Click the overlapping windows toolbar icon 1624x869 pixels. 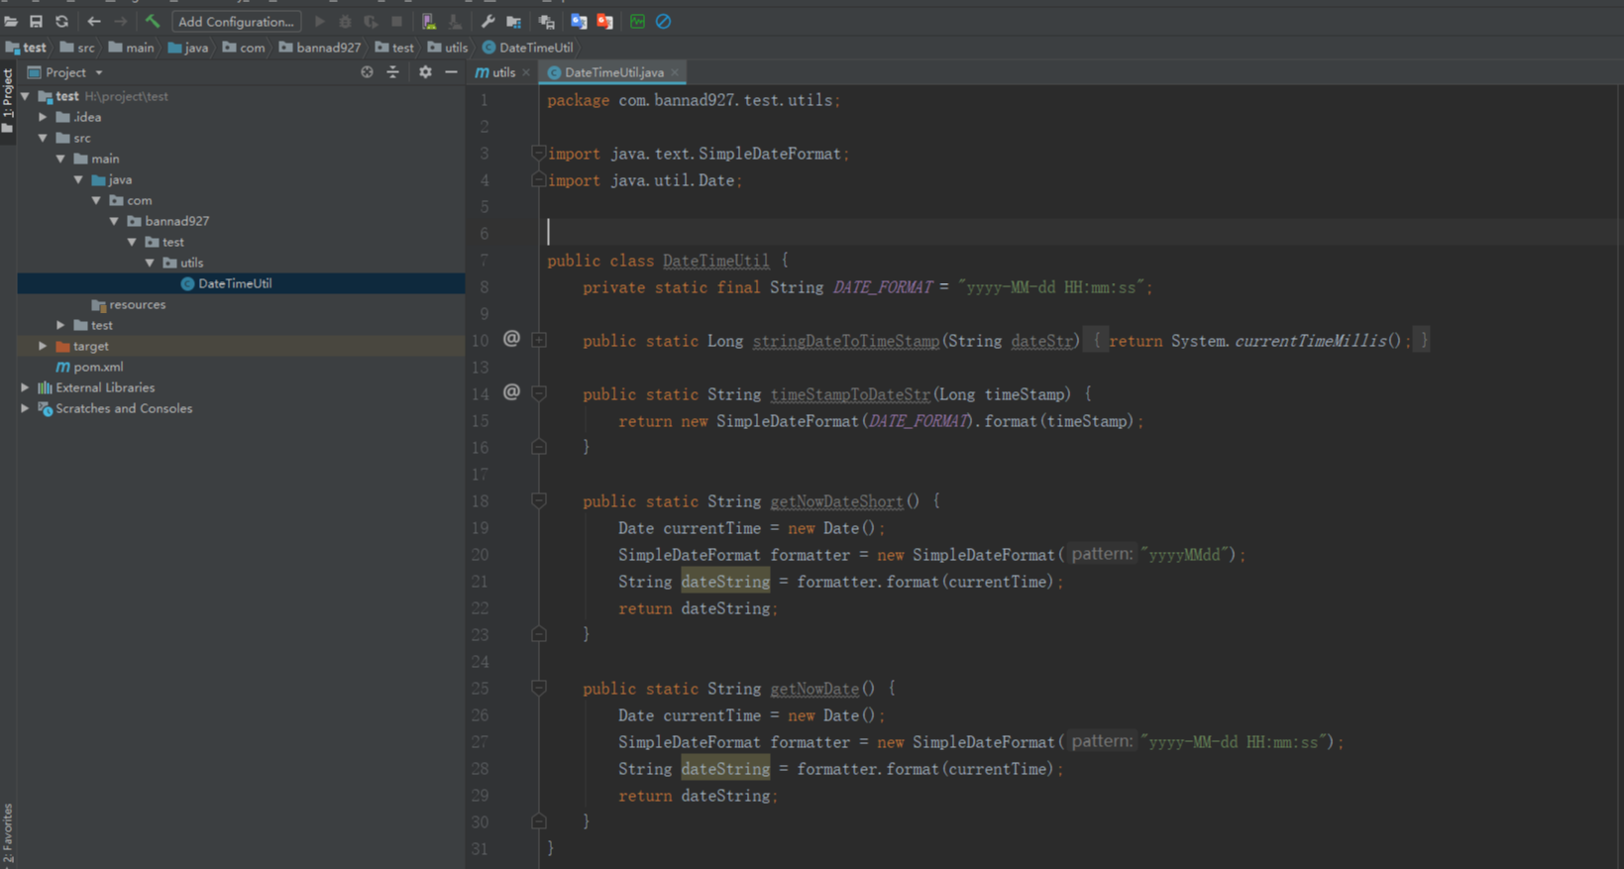546,21
